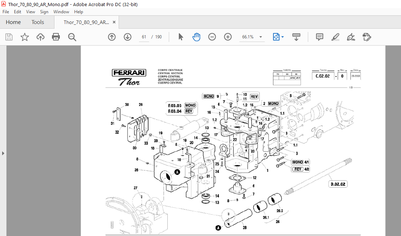Viewport: 401px width, 236px height.
Task: Open the Sign document pen tool
Action: pos(351,37)
